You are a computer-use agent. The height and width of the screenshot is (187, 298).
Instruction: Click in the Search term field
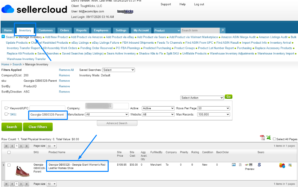click(200, 30)
